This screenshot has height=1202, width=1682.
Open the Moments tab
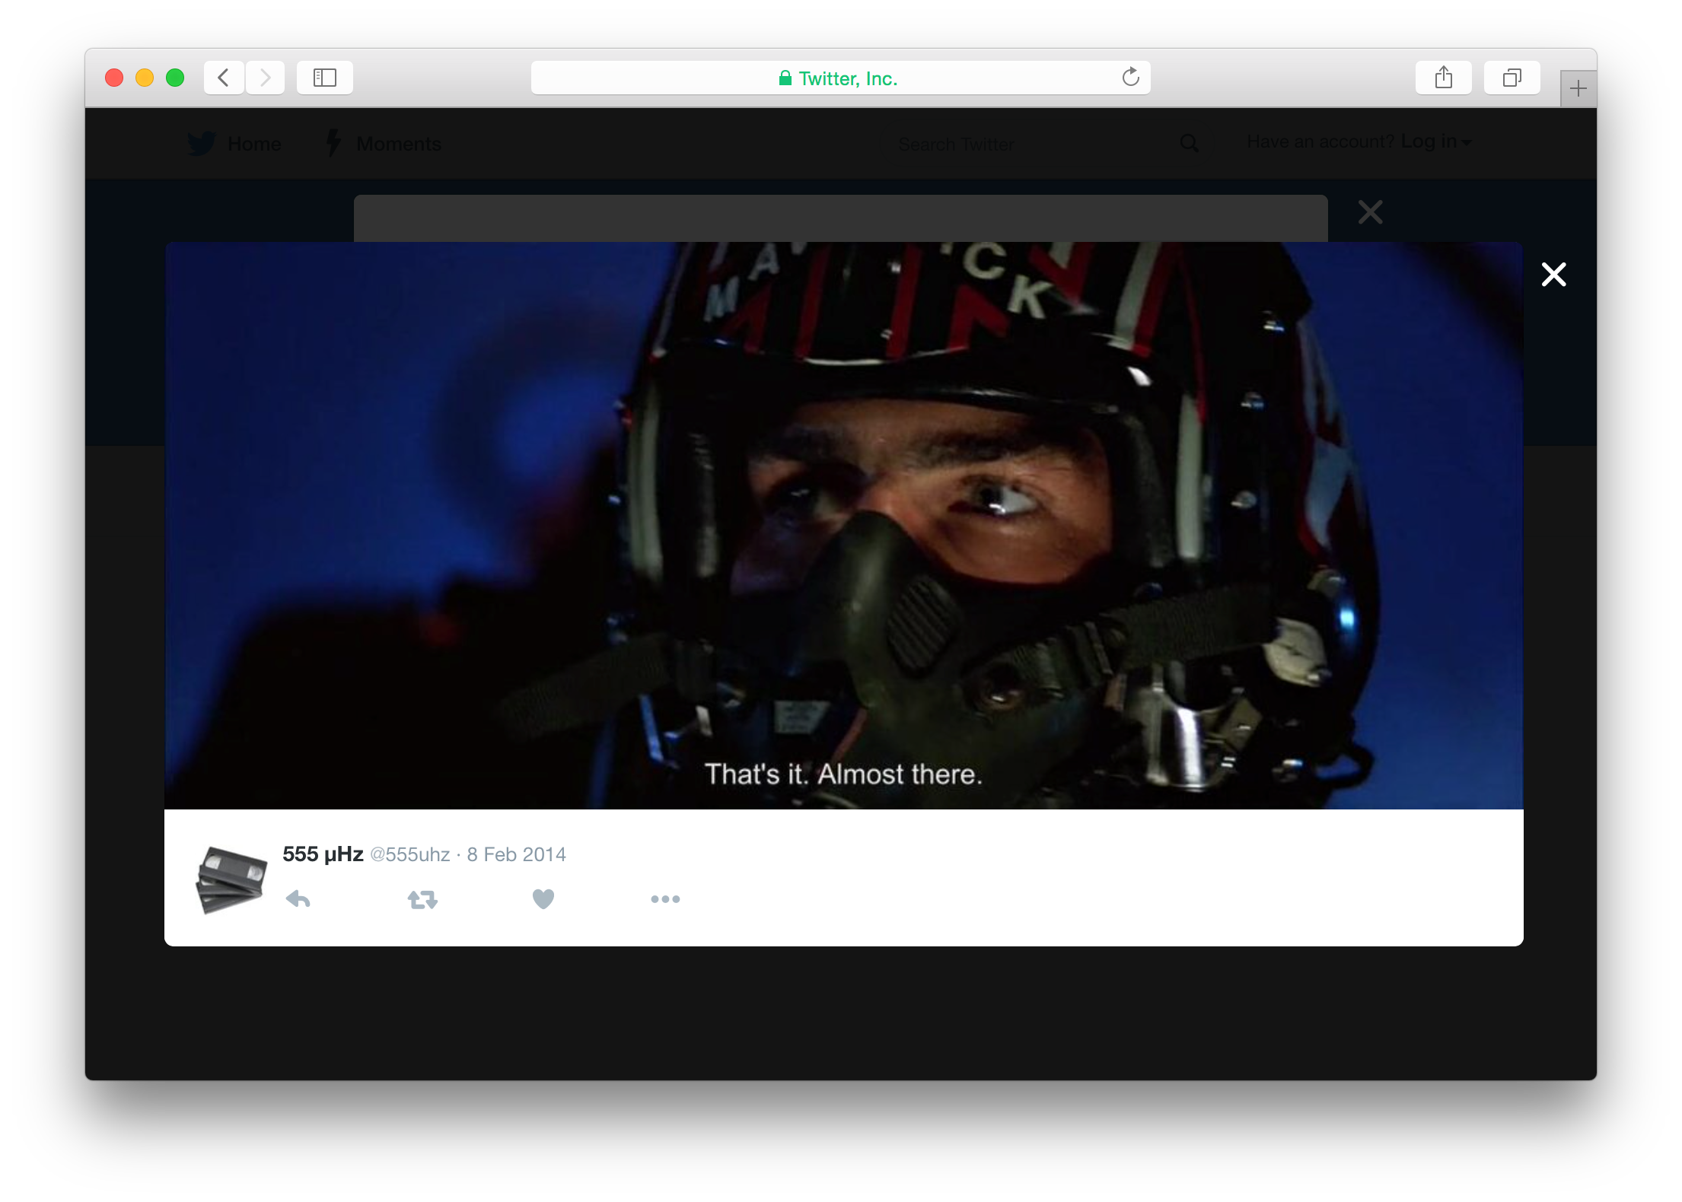399,144
